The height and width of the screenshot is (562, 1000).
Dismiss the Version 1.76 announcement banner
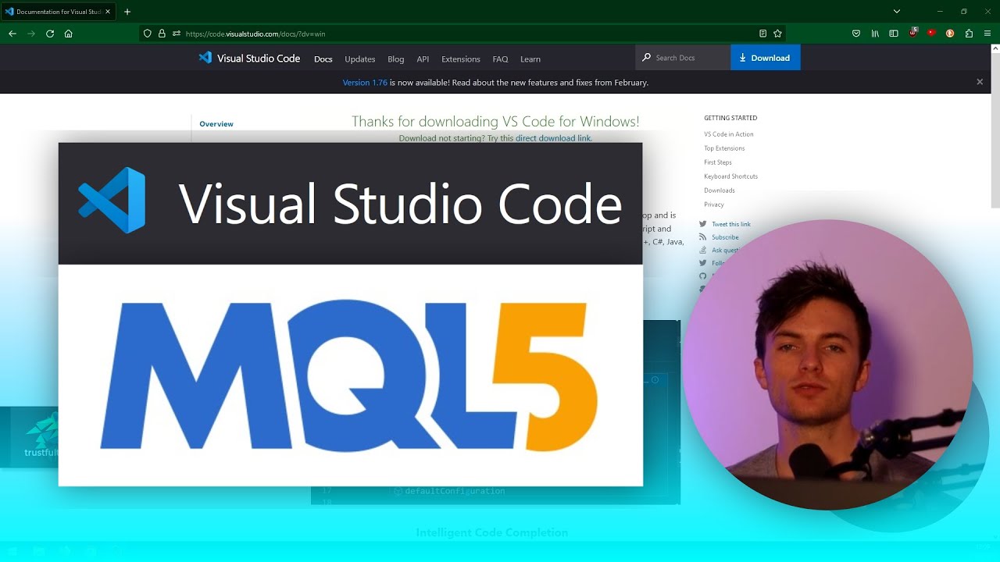tap(980, 82)
